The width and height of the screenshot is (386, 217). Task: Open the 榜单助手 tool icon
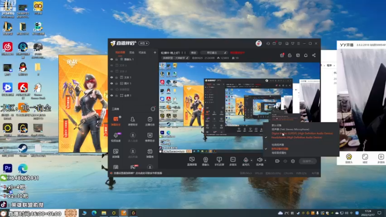[x=150, y=137]
